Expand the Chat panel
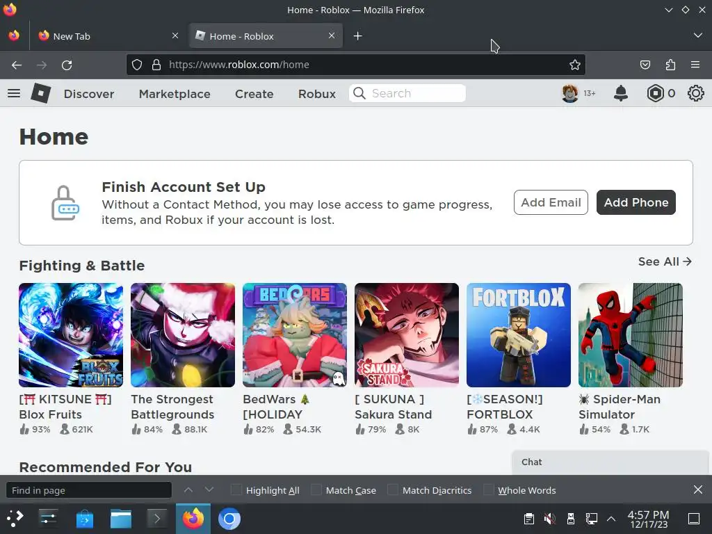 (x=610, y=462)
